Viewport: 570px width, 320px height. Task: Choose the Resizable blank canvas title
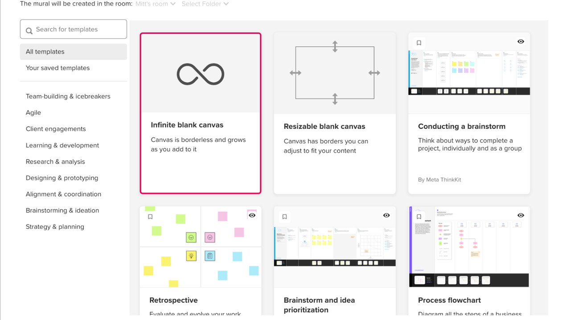(324, 126)
